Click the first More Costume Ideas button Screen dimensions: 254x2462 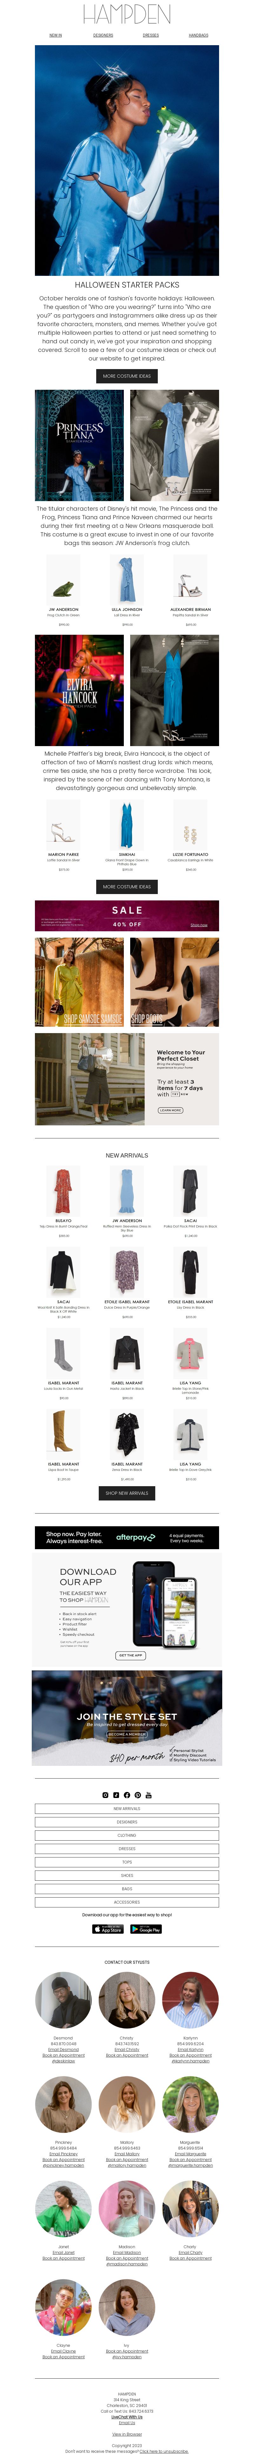pyautogui.click(x=127, y=376)
